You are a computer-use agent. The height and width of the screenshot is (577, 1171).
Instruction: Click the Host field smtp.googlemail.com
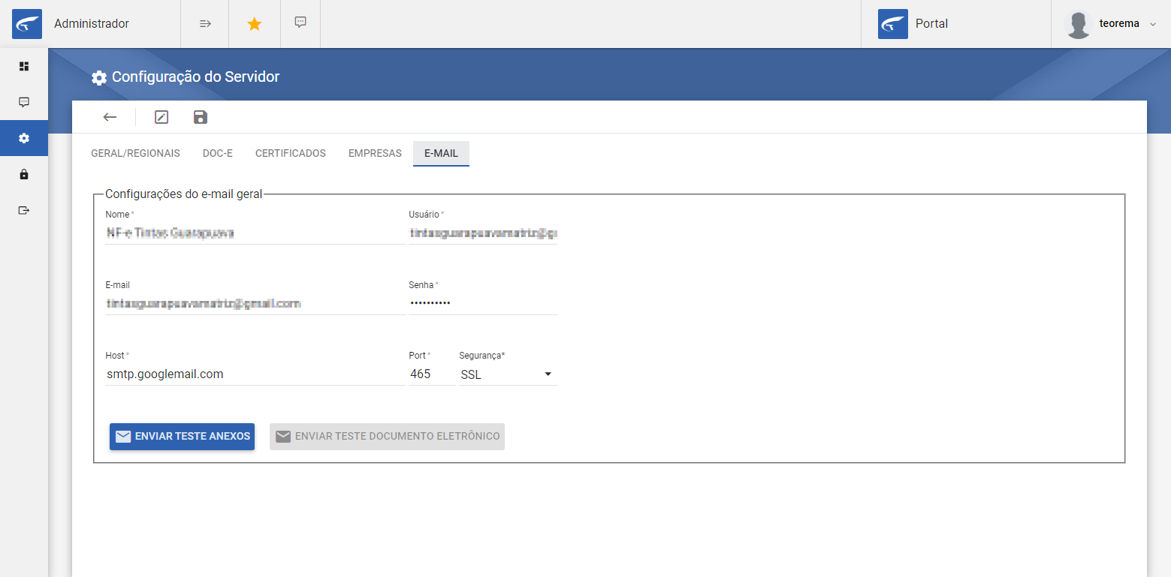click(x=255, y=374)
